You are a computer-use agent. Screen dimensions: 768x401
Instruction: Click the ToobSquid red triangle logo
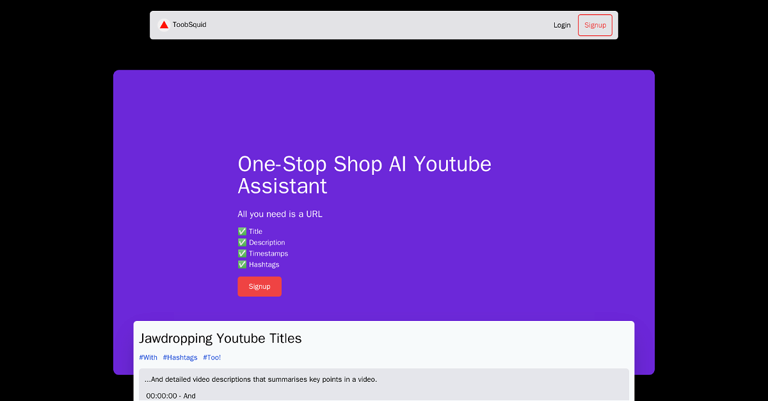coord(164,25)
